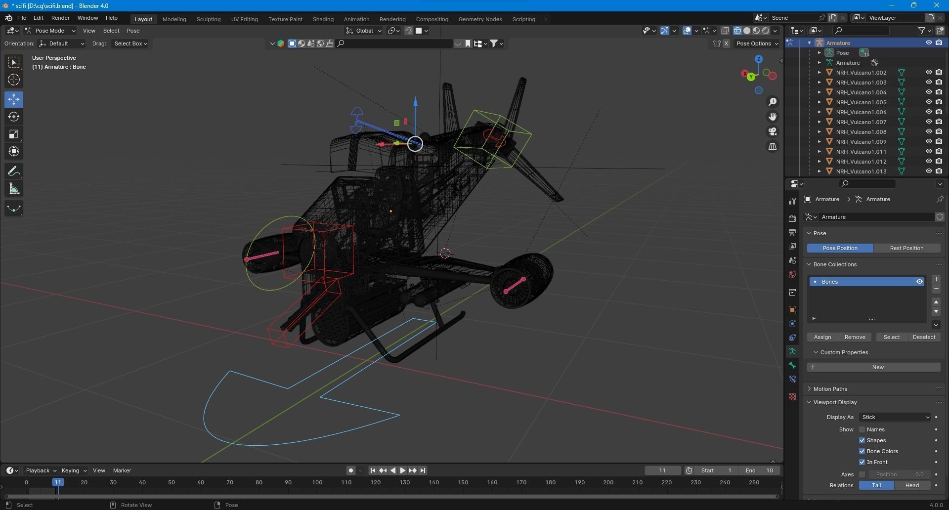Click the Deselect button
949x510 pixels.
click(x=924, y=337)
